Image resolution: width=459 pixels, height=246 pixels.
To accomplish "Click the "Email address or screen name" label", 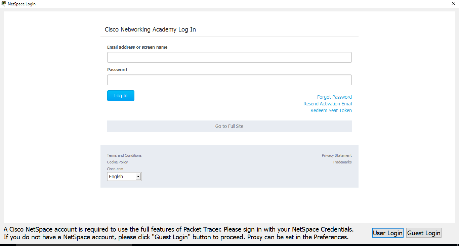I will pos(137,47).
